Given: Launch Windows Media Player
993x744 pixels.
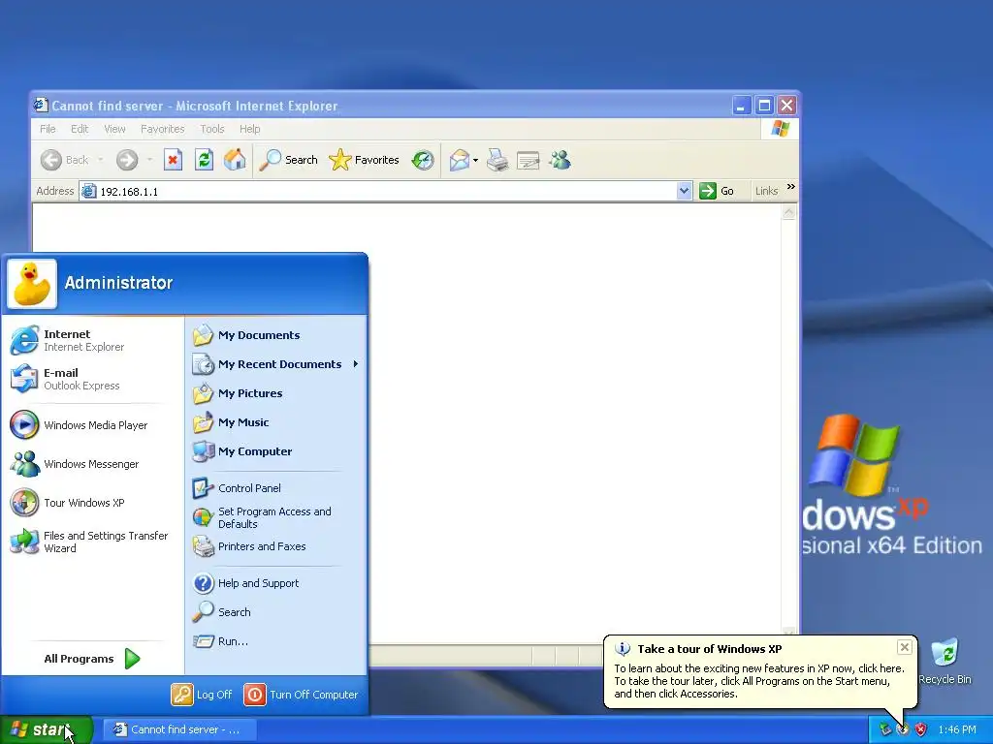Looking at the screenshot, I should [x=91, y=425].
